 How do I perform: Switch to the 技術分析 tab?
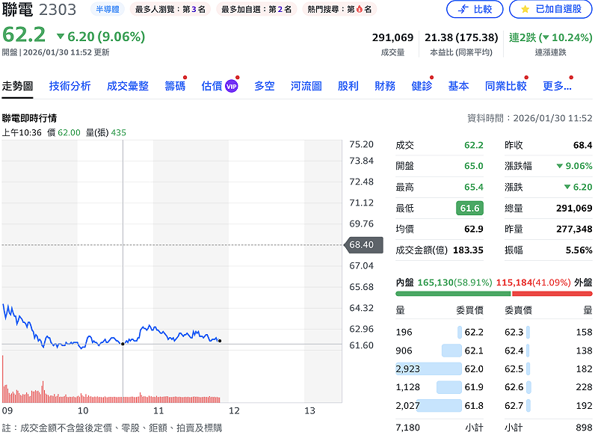[71, 86]
